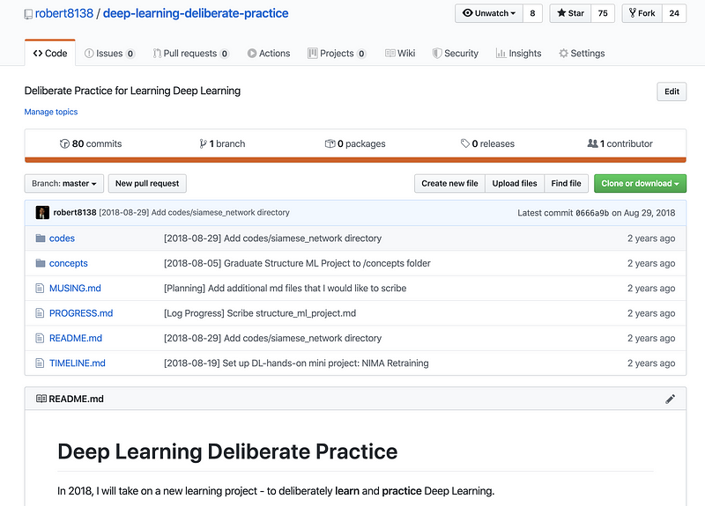Click the README.md file icon in file list
Image resolution: width=705 pixels, height=506 pixels.
point(40,338)
